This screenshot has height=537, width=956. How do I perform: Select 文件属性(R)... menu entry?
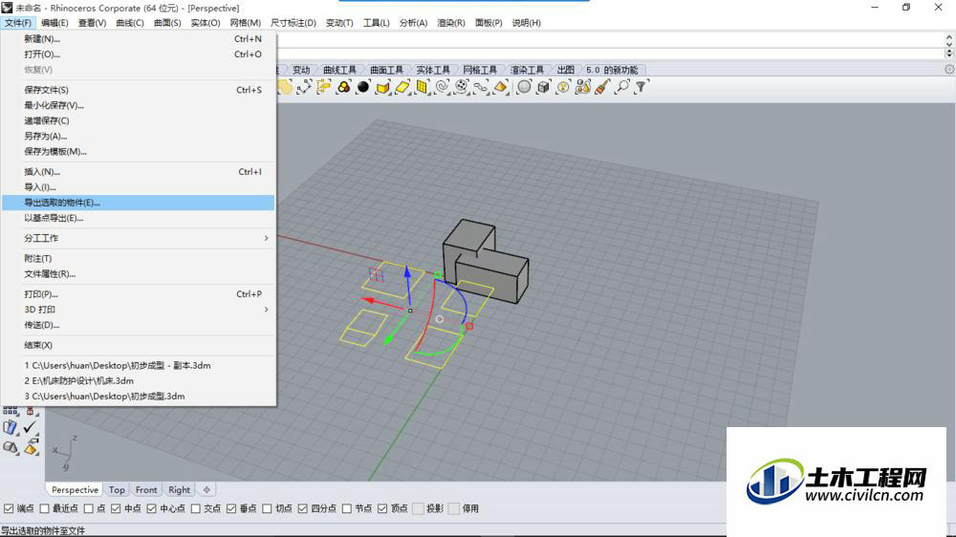pos(139,273)
